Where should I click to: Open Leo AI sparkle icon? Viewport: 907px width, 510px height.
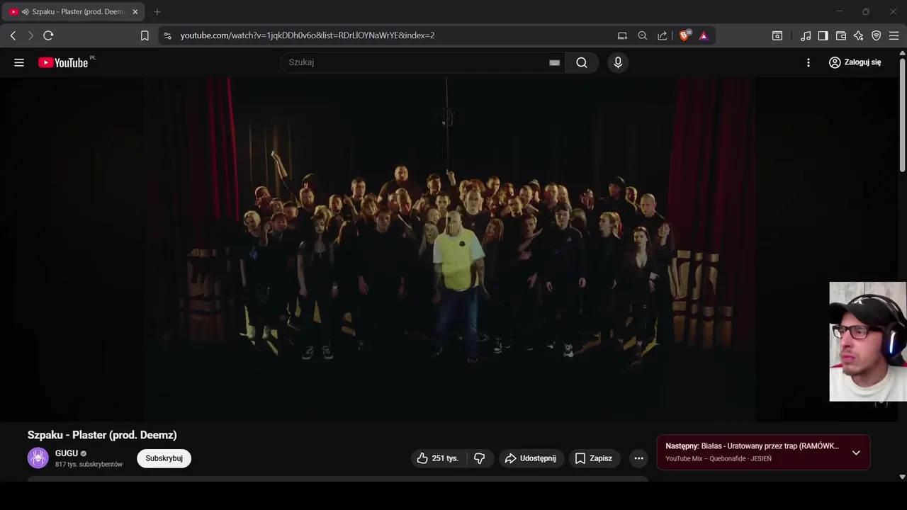(859, 35)
